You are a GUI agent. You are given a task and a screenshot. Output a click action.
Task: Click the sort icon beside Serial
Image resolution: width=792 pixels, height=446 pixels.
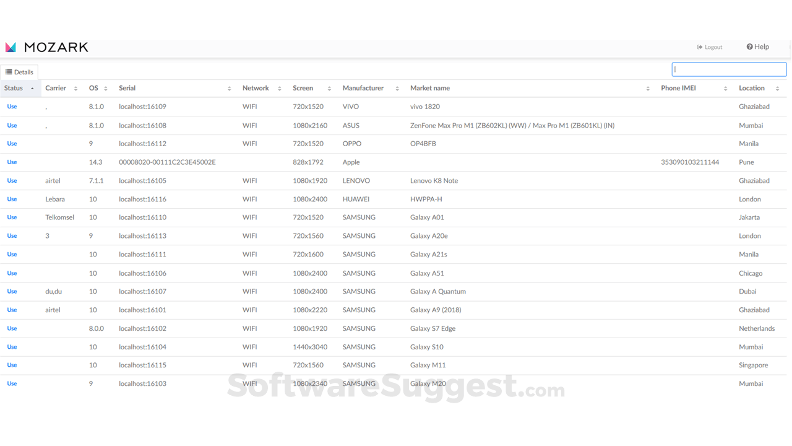click(229, 88)
